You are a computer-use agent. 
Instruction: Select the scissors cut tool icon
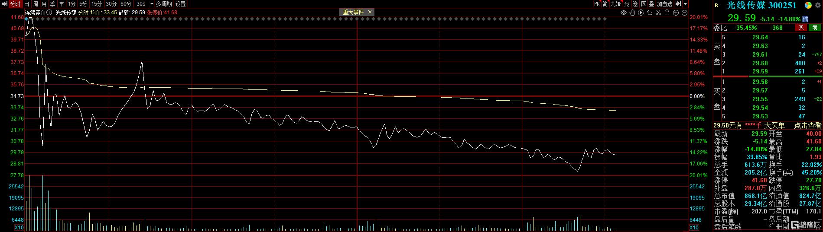pyautogui.click(x=658, y=13)
